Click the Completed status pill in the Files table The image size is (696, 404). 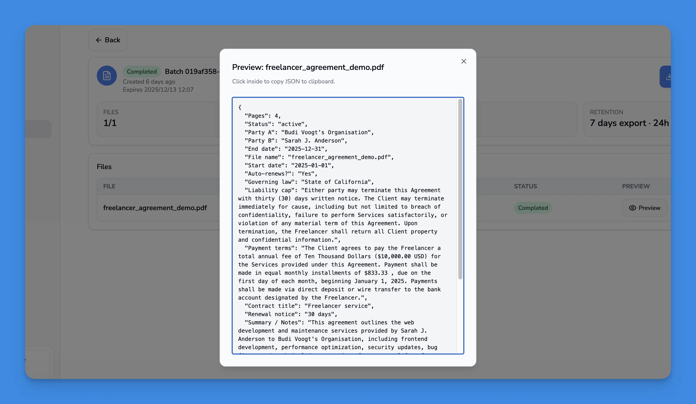[x=533, y=208]
